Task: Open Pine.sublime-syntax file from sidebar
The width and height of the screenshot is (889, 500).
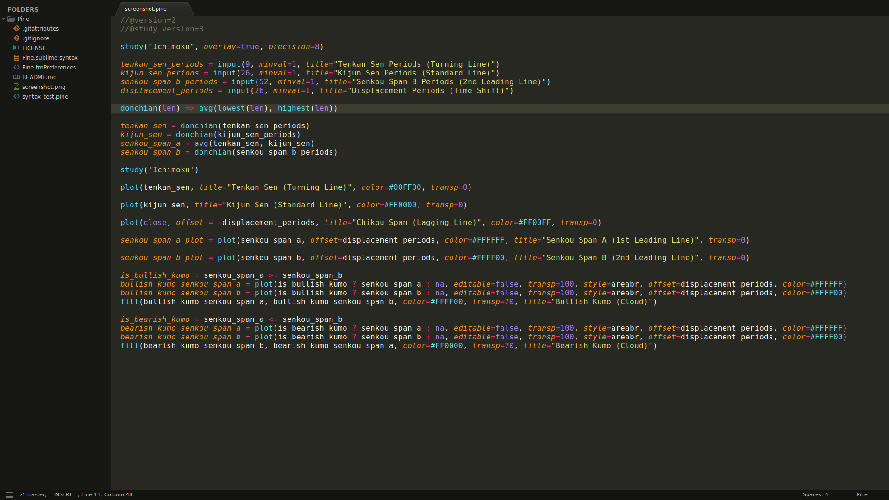Action: (x=50, y=58)
